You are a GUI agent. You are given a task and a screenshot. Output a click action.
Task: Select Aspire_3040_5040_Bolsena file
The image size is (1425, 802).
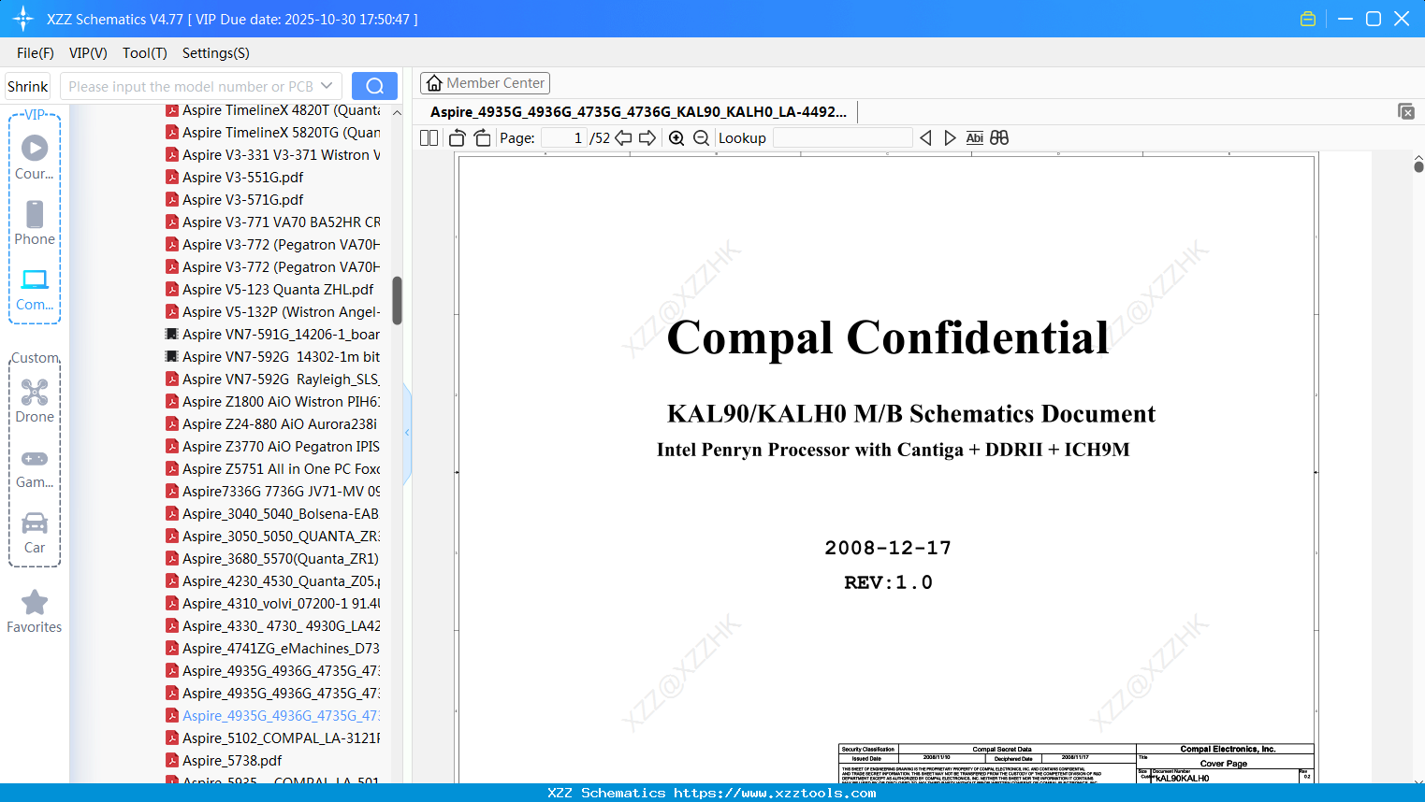coord(273,514)
